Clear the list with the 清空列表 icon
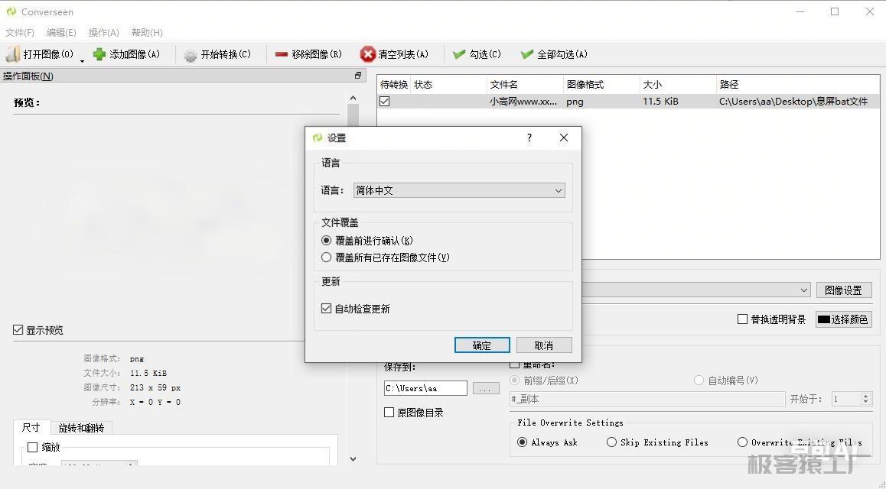This screenshot has width=886, height=489. click(x=368, y=54)
